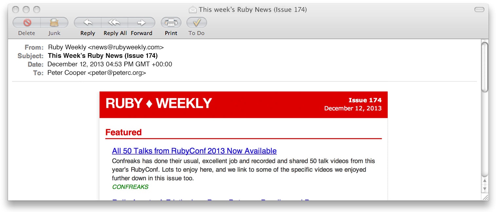The height and width of the screenshot is (212, 497).
Task: Click the CONFREAKS source label
Action: [130, 187]
